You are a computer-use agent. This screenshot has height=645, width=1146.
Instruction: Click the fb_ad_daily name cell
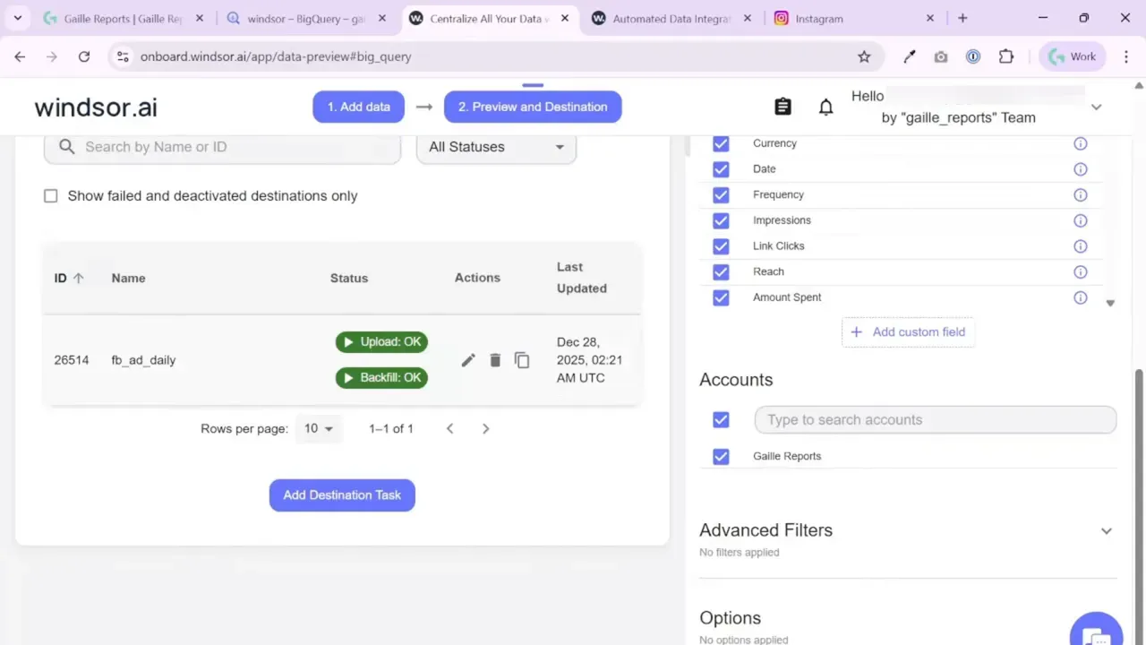click(143, 360)
